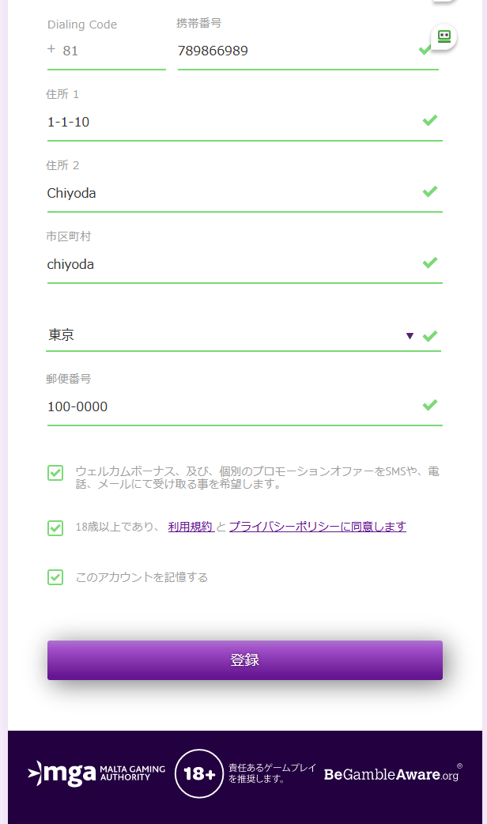Click the purple 登録 register button

pyautogui.click(x=245, y=660)
